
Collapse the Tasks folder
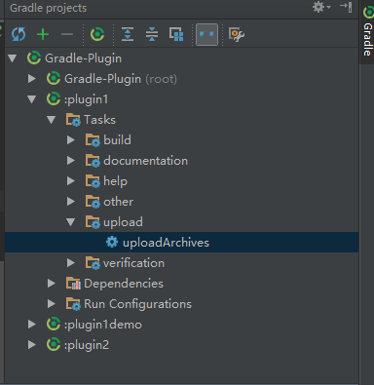(52, 120)
